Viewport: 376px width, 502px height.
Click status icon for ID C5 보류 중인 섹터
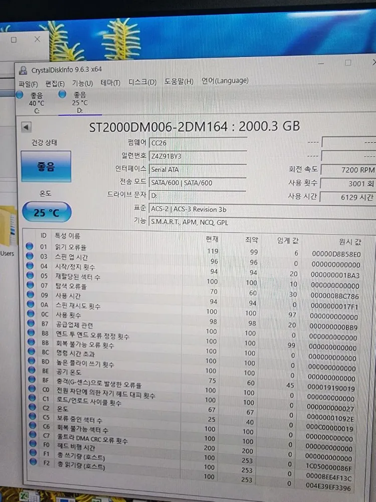(32, 416)
